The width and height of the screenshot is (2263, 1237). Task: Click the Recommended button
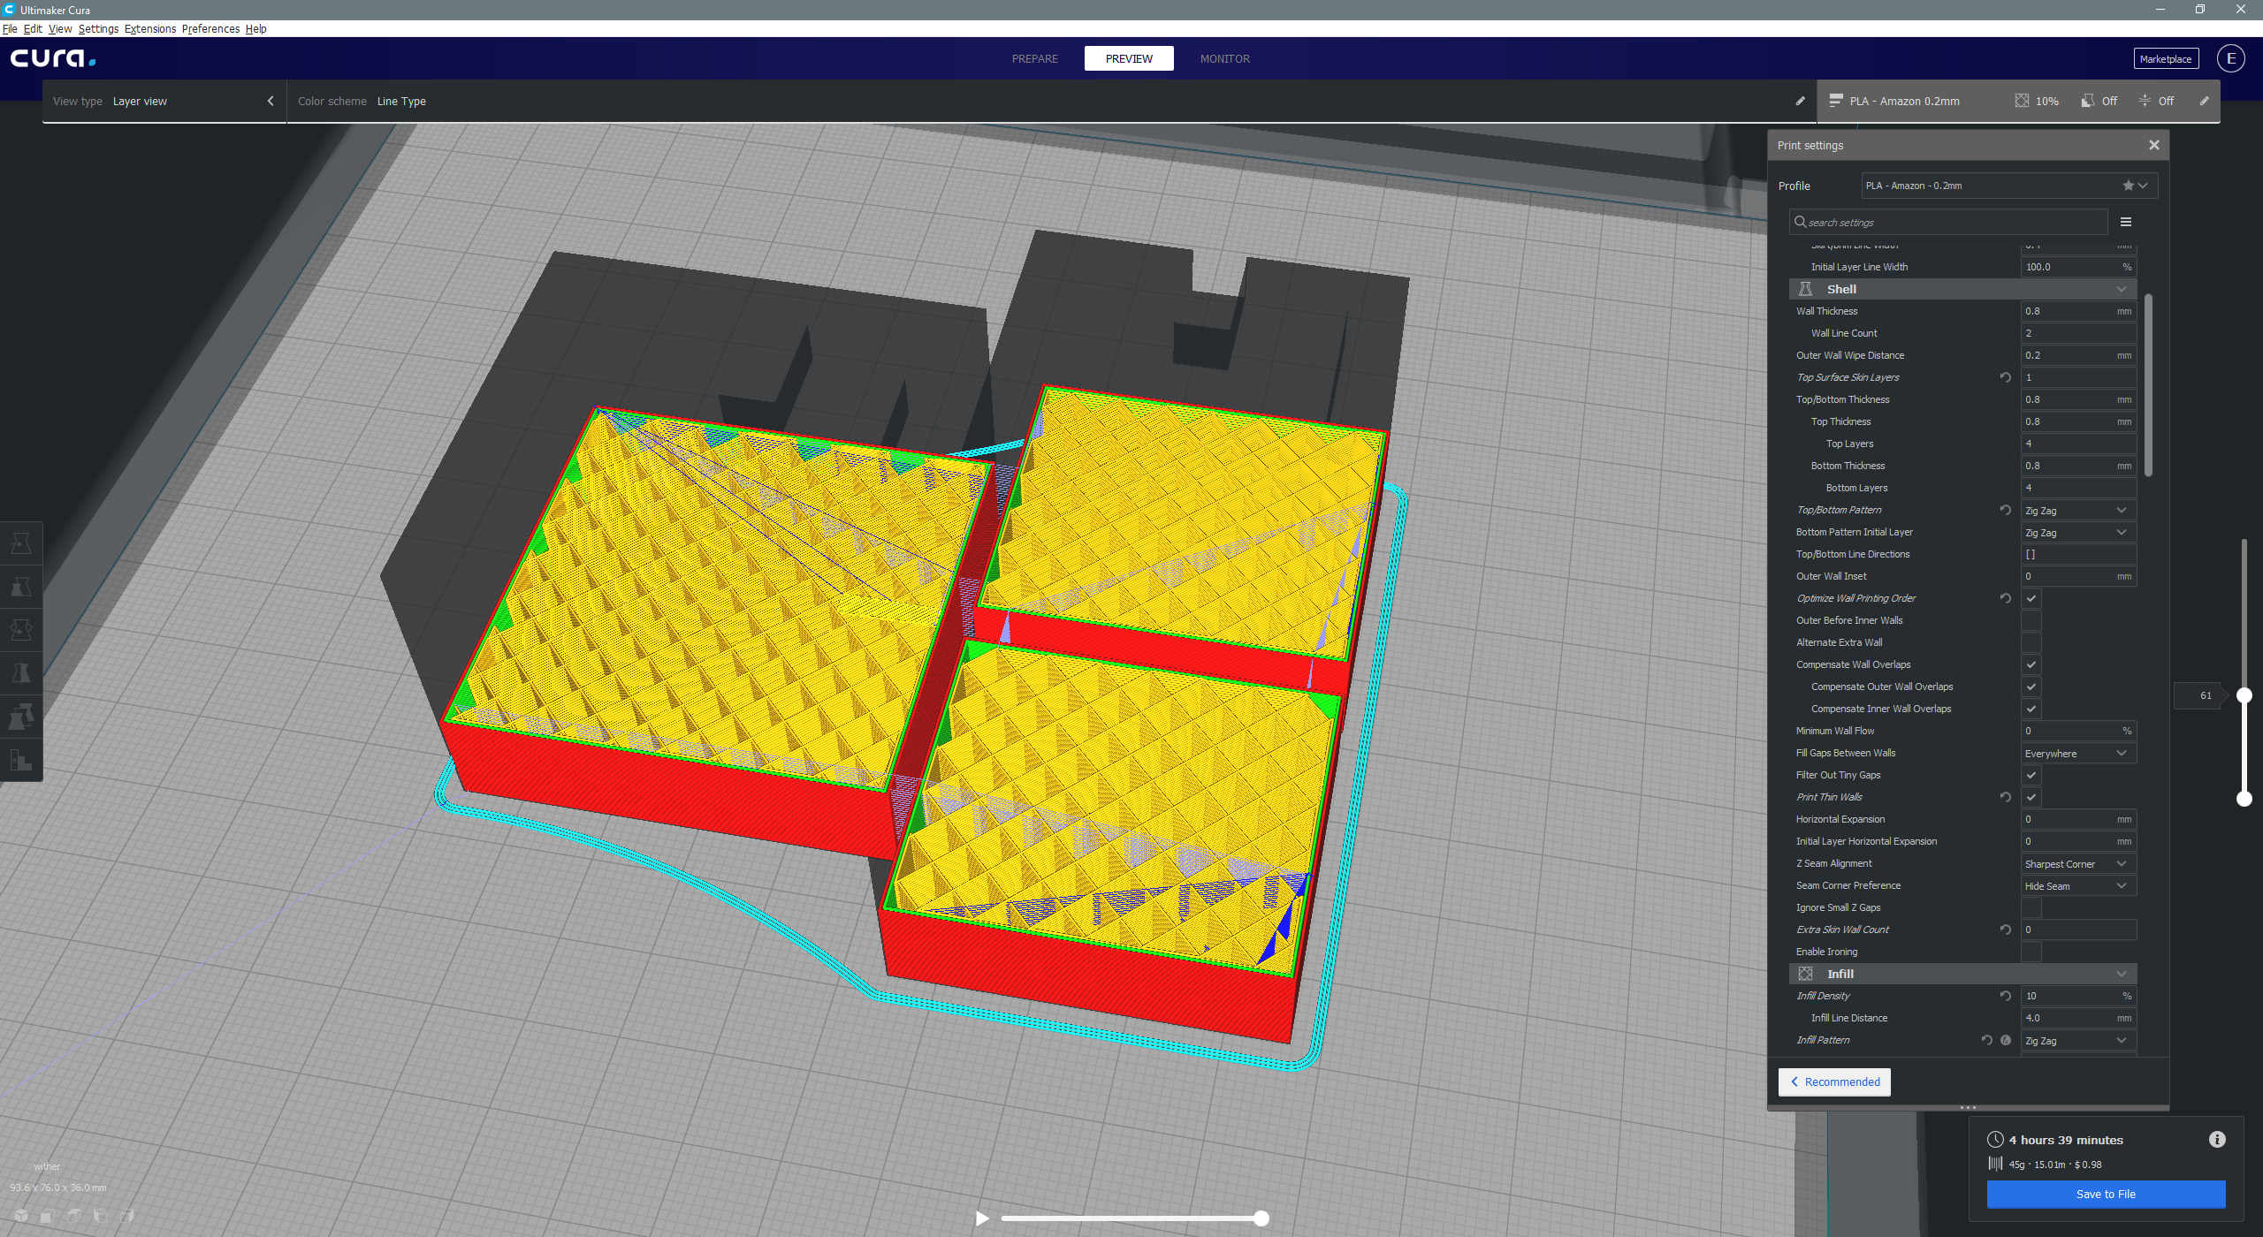pyautogui.click(x=1834, y=1081)
